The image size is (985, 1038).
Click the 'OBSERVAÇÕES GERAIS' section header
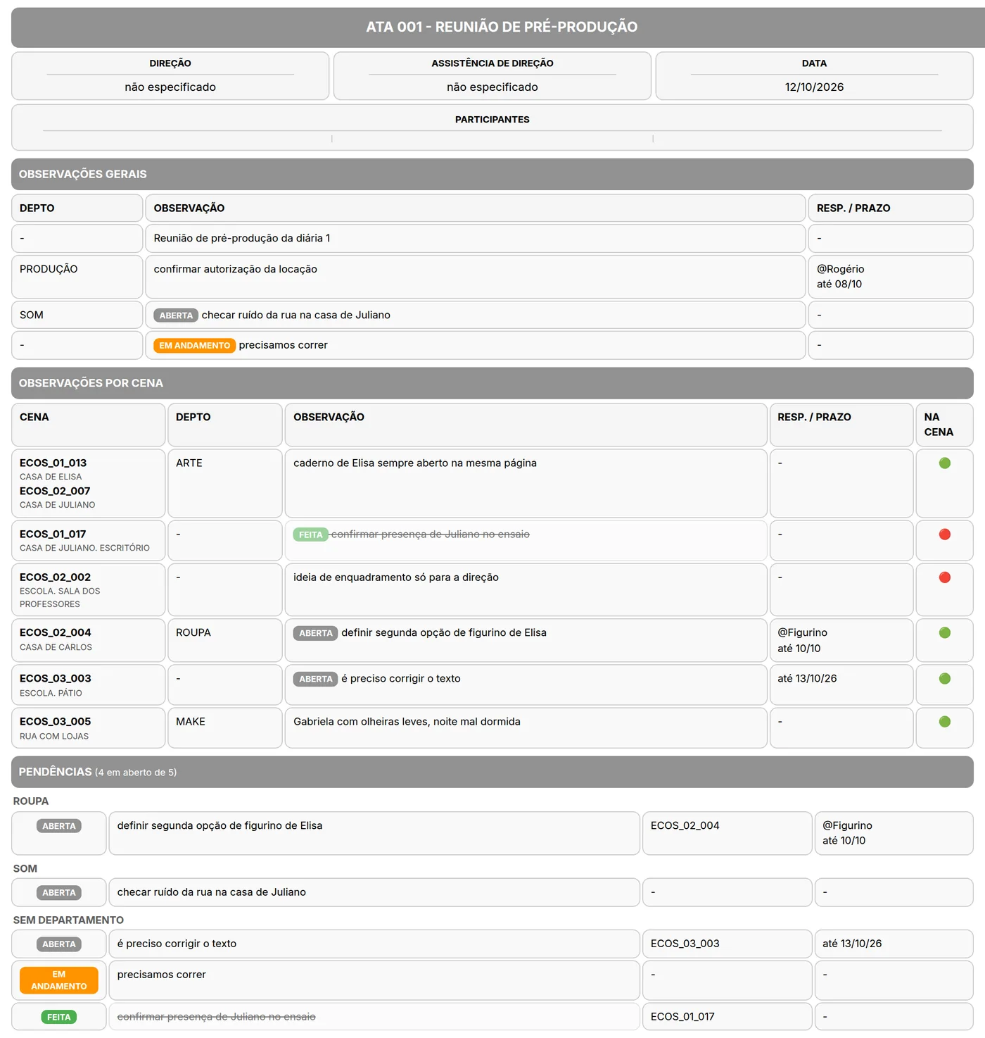click(493, 174)
